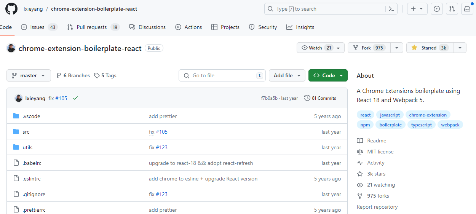476x214 pixels.
Task: Open the 81 Commits link
Action: point(320,98)
